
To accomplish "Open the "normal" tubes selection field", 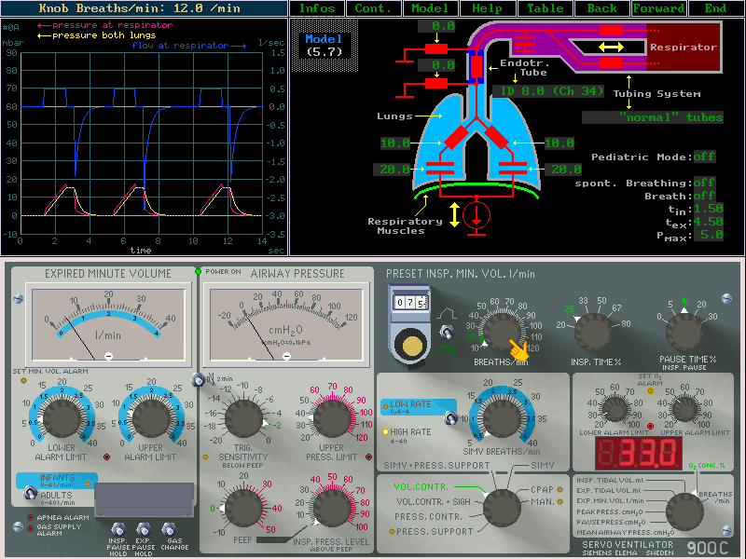I will [x=653, y=117].
